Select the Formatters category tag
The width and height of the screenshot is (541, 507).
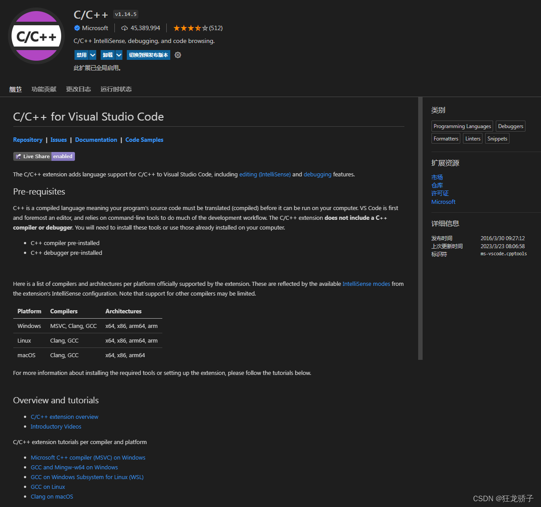(x=446, y=139)
